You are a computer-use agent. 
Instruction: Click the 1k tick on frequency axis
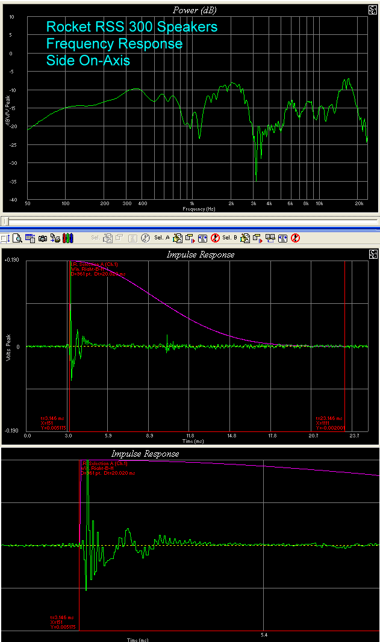[x=192, y=203]
